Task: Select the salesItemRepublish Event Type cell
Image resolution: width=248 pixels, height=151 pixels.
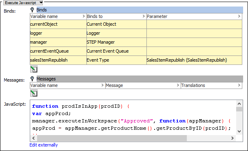Action: 117,60
